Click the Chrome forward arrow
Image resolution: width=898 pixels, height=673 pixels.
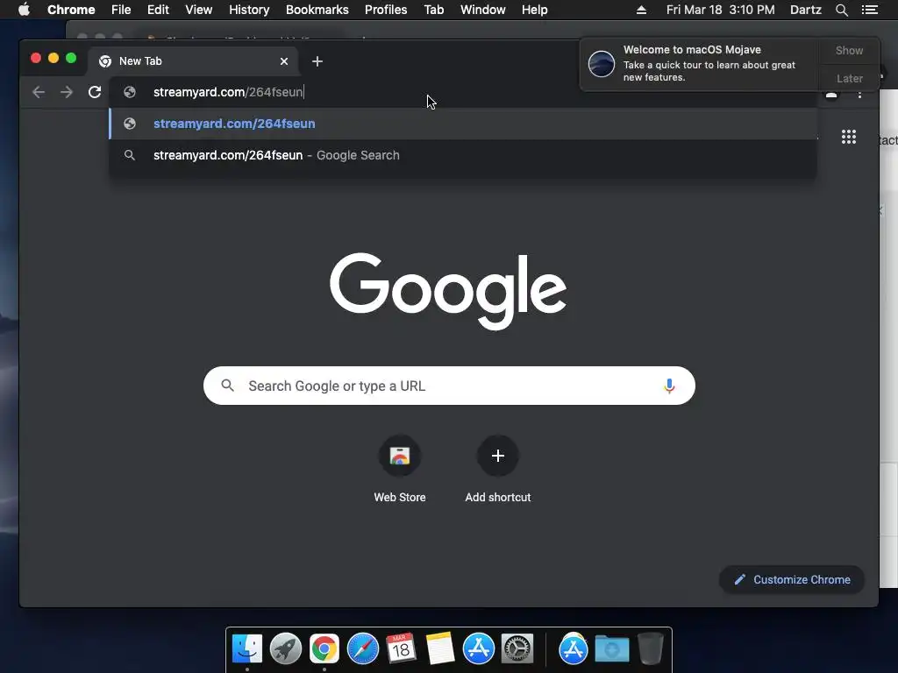click(67, 92)
